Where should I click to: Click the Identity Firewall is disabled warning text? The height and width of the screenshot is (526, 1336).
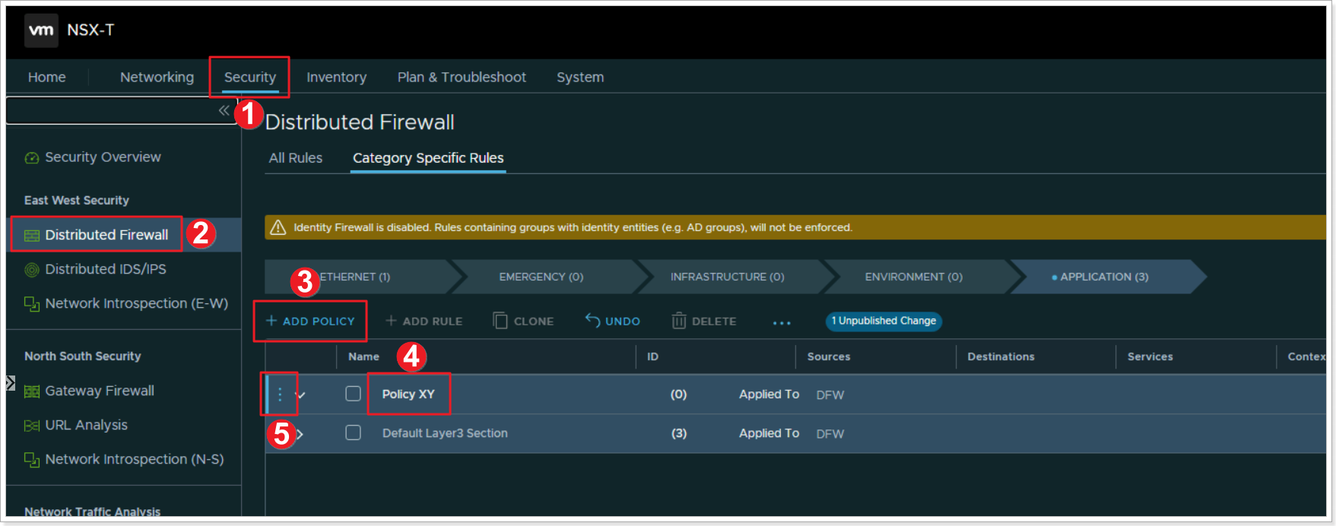573,227
